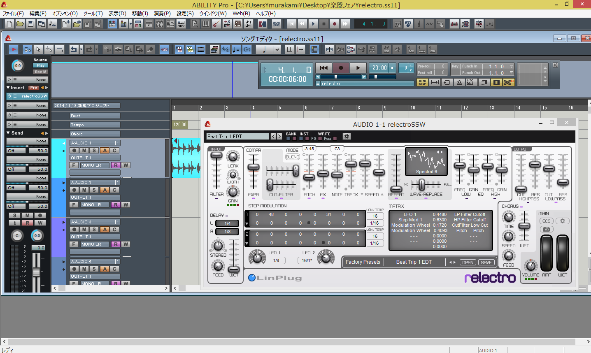Adjust the PITCH fader in relectro
591x353 pixels.
coord(309,177)
